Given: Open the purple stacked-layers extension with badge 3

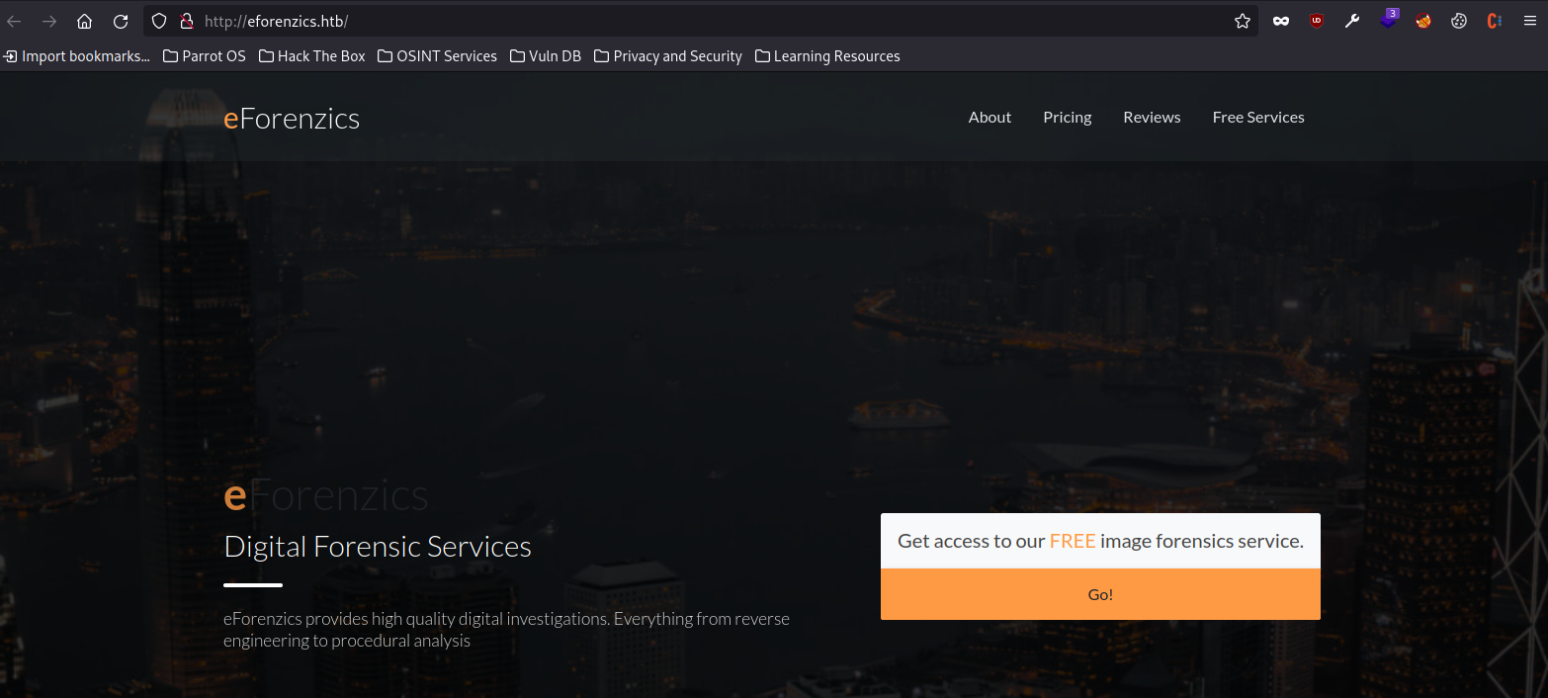Looking at the screenshot, I should tap(1389, 21).
